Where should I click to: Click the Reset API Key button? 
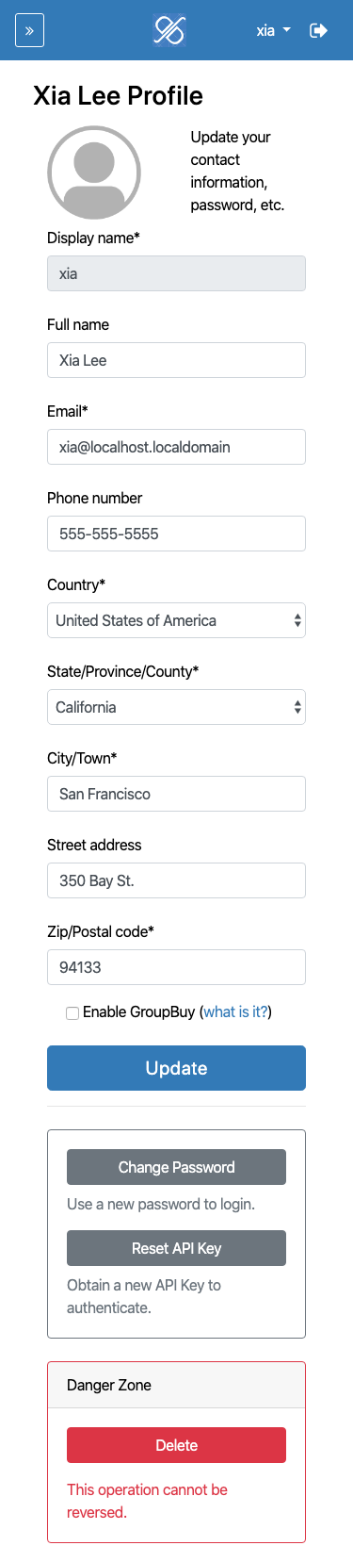[x=176, y=1248]
